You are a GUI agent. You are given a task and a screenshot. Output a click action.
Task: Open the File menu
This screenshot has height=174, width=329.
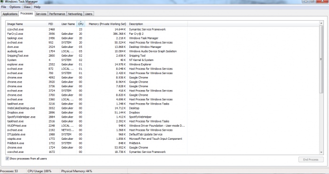click(4, 7)
